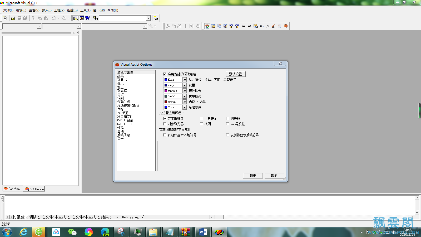Screen dimensions: 421x237
Task: Open the color dropdown for 命名空间
Action: pyautogui.click(x=185, y=107)
